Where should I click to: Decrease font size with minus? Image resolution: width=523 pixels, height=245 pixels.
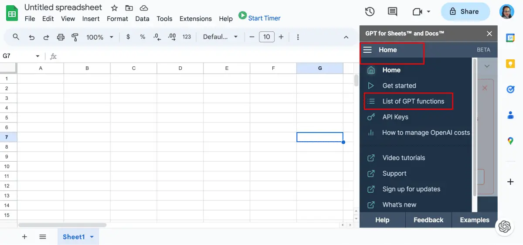[x=251, y=37]
